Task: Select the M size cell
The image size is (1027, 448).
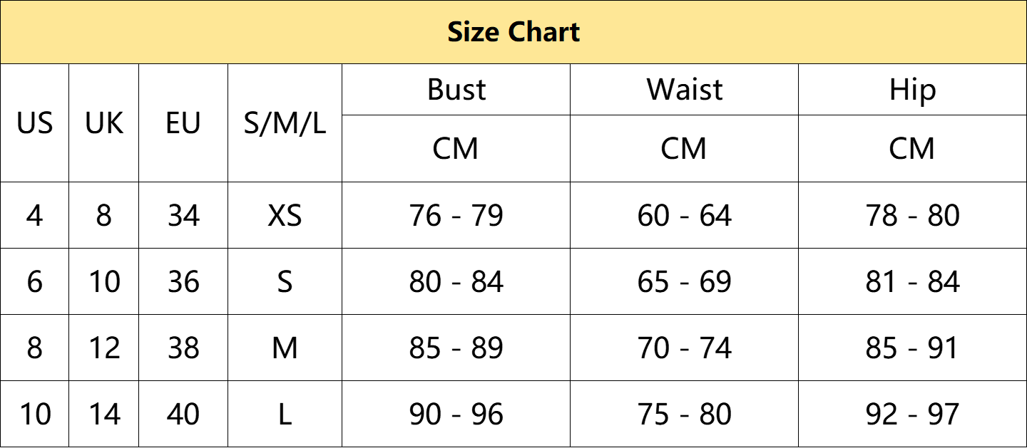Action: coord(285,348)
